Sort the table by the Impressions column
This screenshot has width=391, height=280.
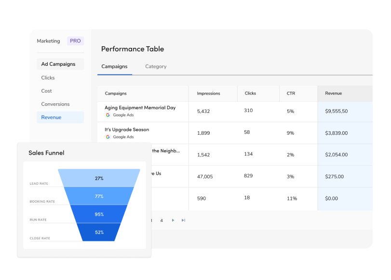pos(208,93)
